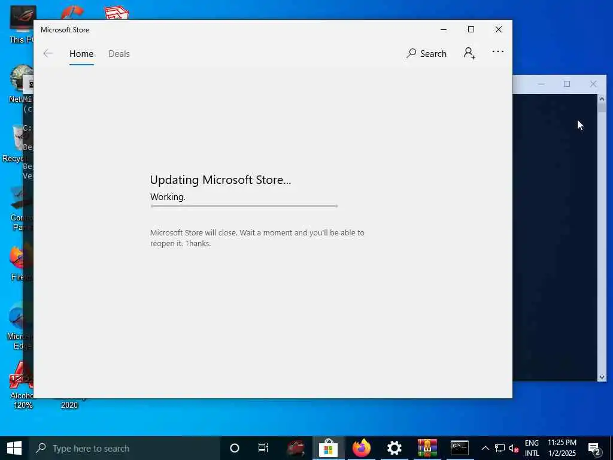Select Microsoft Store taskbar icon
This screenshot has width=613, height=460.
click(329, 448)
